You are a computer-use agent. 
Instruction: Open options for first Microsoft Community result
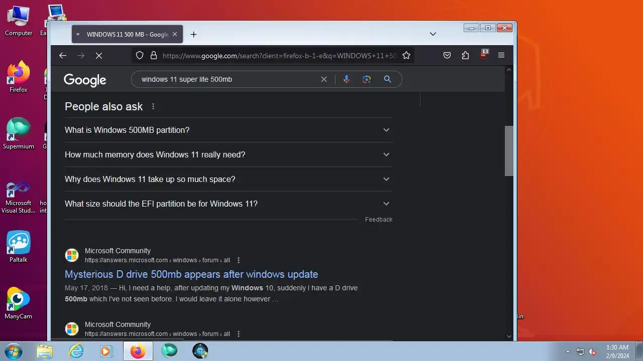[x=239, y=260]
